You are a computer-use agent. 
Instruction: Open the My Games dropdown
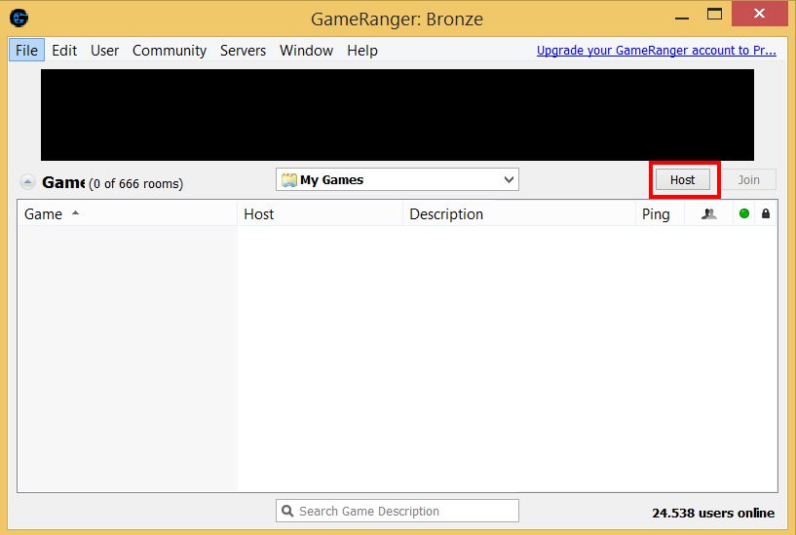(398, 179)
